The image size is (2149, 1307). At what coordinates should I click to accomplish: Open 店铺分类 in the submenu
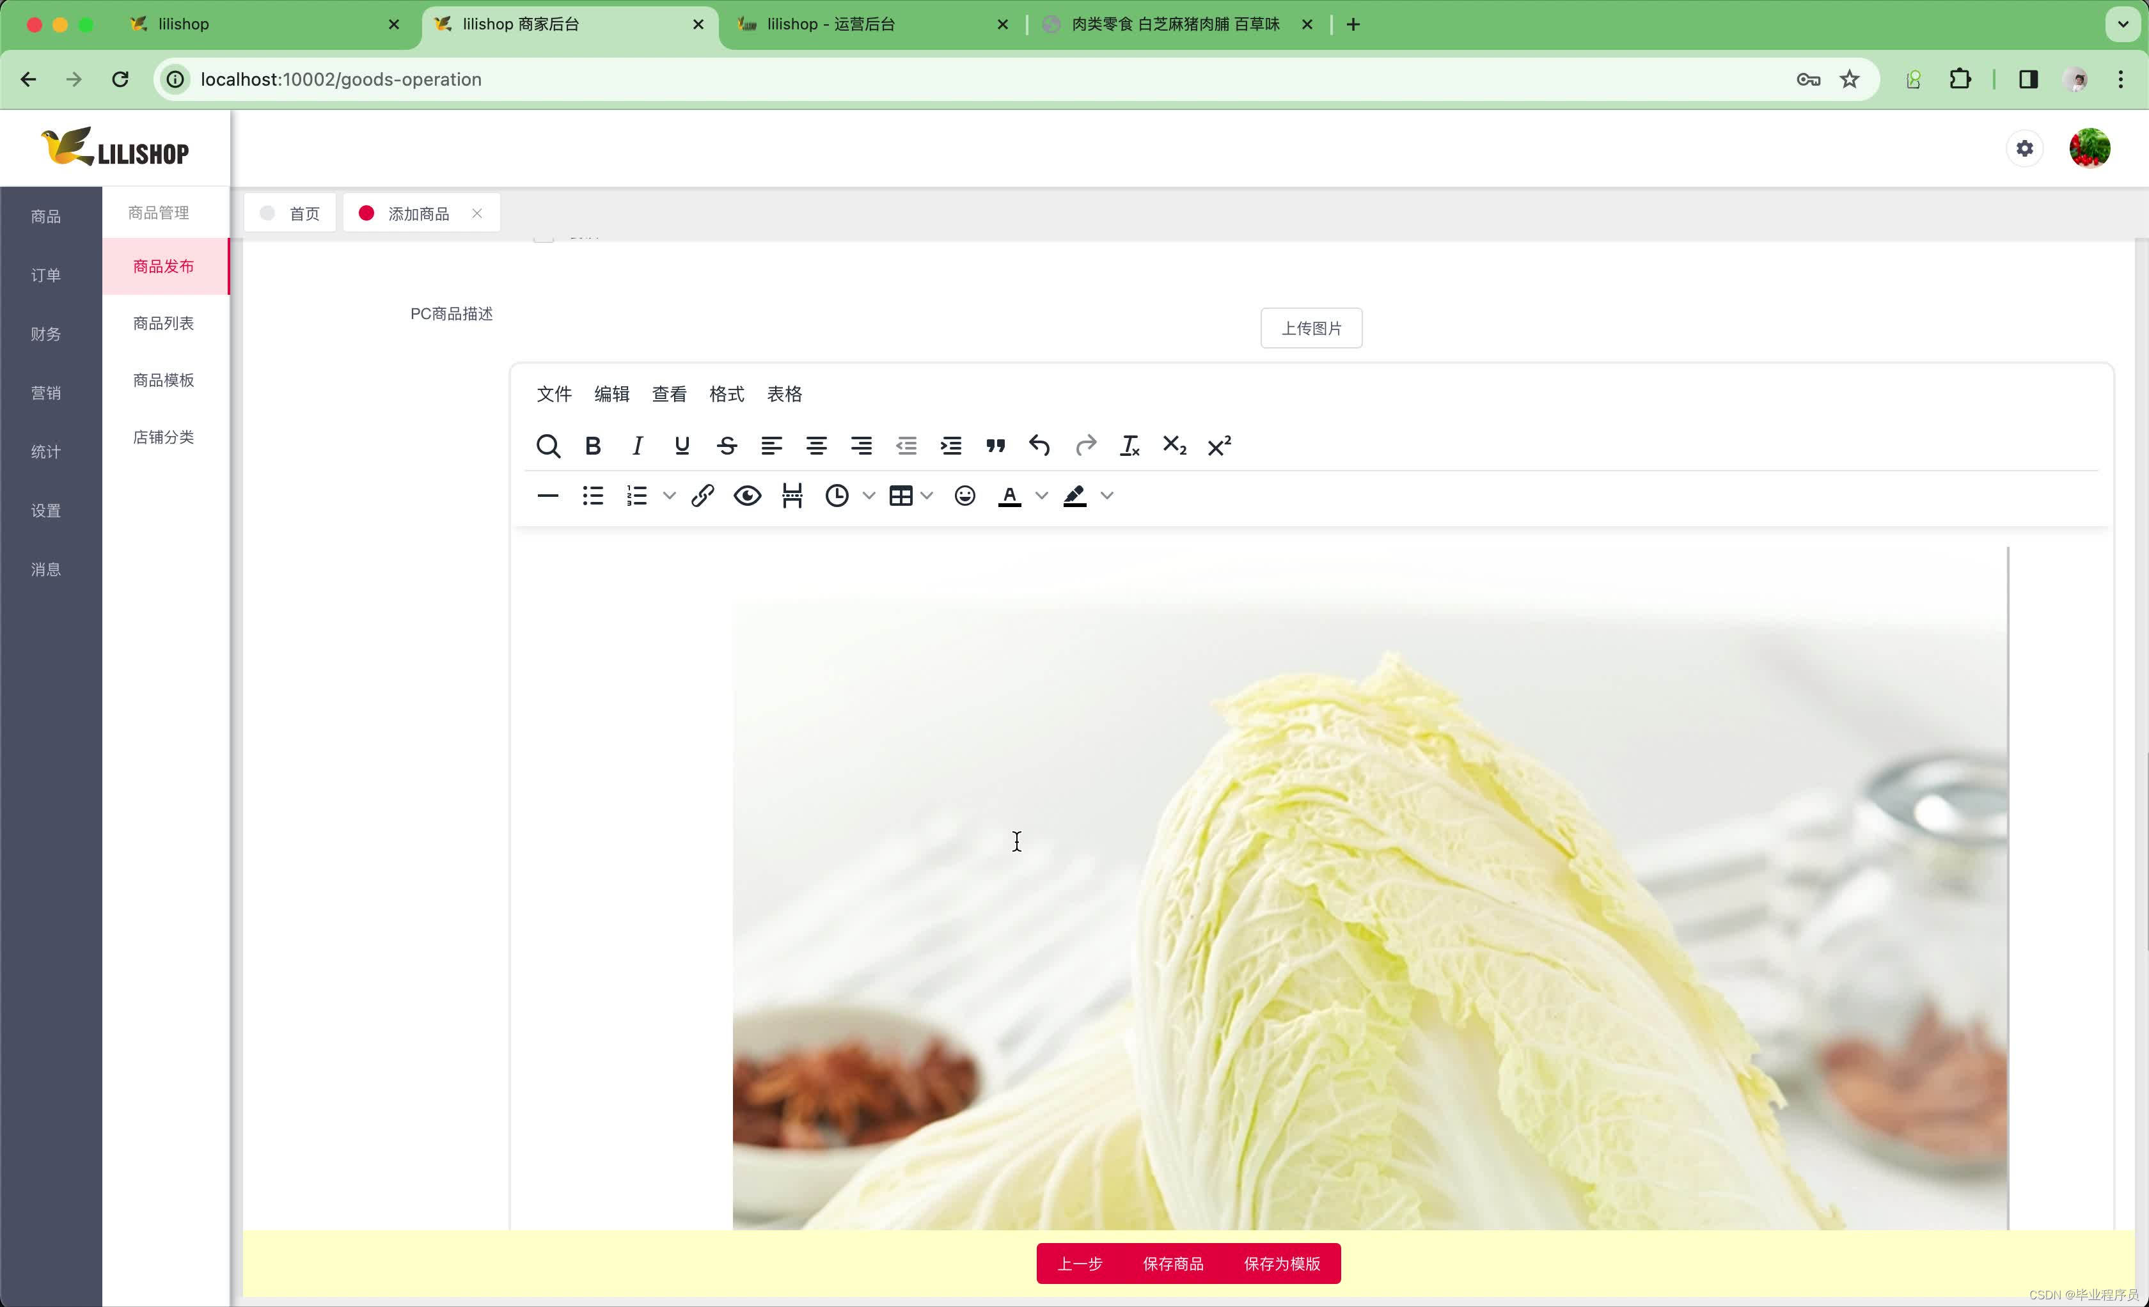point(164,437)
